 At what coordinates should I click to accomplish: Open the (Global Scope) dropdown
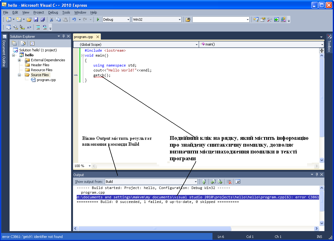point(196,45)
